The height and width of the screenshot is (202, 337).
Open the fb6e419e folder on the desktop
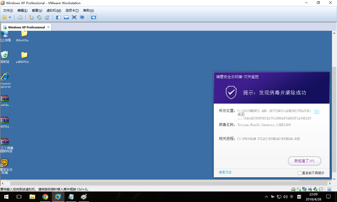[24, 36]
